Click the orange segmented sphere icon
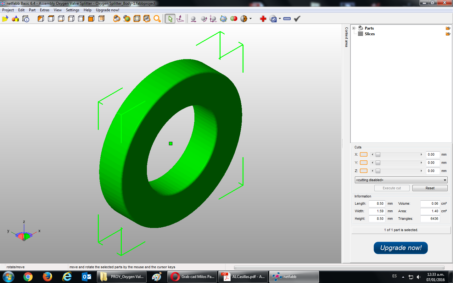The height and width of the screenshot is (283, 453). point(244,19)
